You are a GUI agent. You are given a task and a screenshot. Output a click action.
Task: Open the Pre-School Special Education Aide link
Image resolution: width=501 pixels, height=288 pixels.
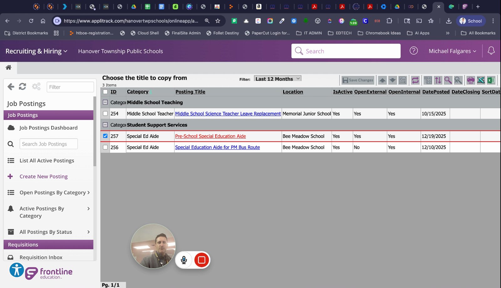point(210,136)
